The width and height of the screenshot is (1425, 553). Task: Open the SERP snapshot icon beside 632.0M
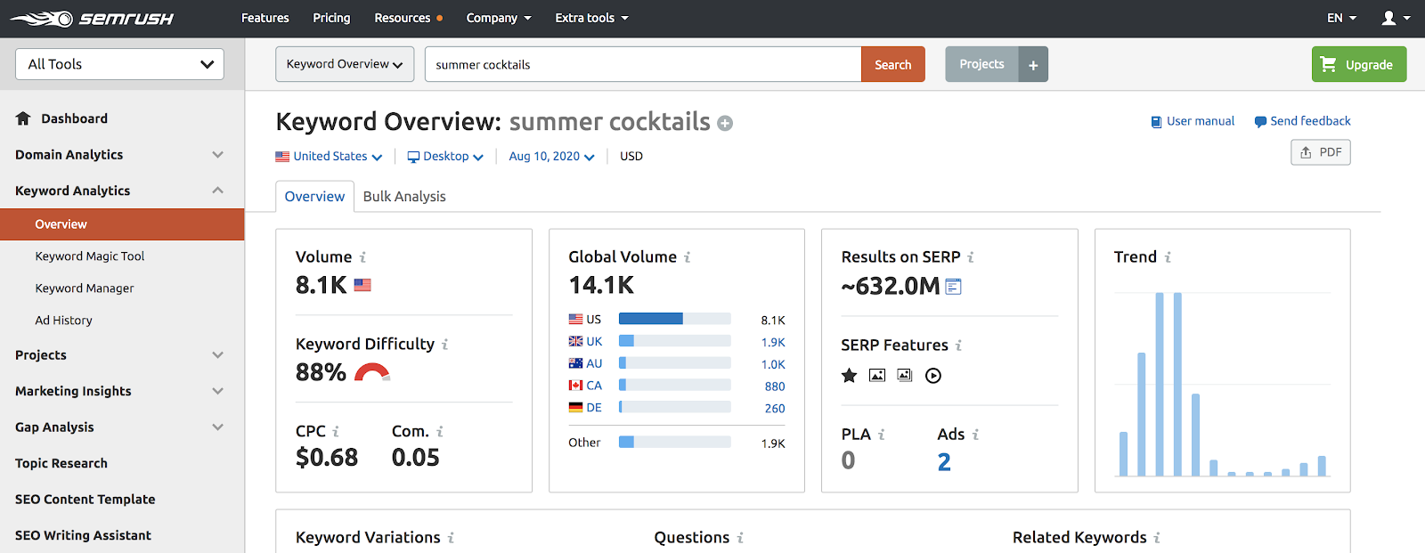click(953, 287)
